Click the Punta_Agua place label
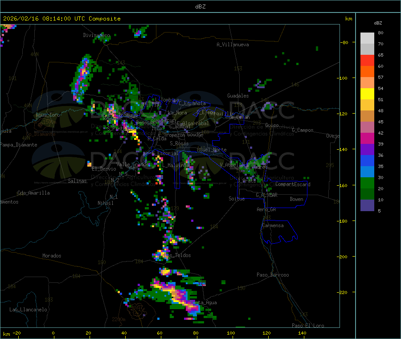This screenshot has height=339, width=401. 203,302
